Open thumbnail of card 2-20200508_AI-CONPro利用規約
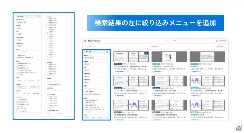Image resolution: width=244 pixels, height=133 pixels. [131, 57]
